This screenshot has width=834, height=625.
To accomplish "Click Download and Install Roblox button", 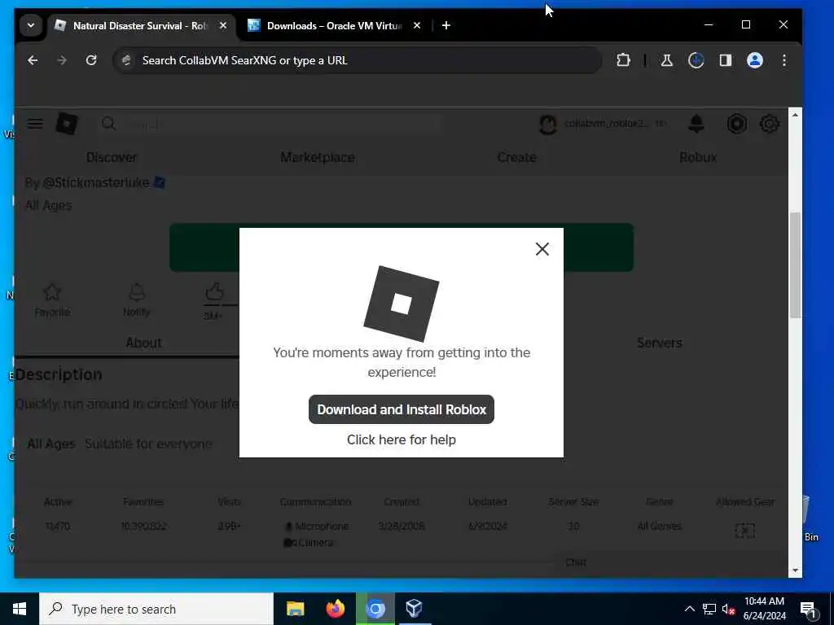I will coord(402,409).
